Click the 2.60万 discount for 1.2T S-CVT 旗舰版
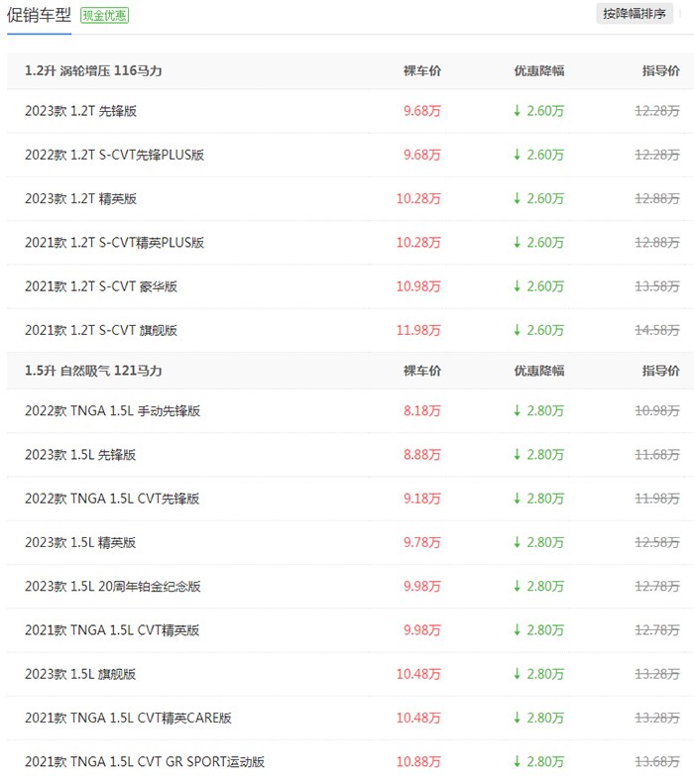 click(x=539, y=330)
